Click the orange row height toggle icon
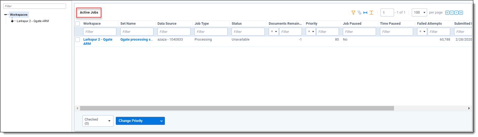 (x=371, y=13)
